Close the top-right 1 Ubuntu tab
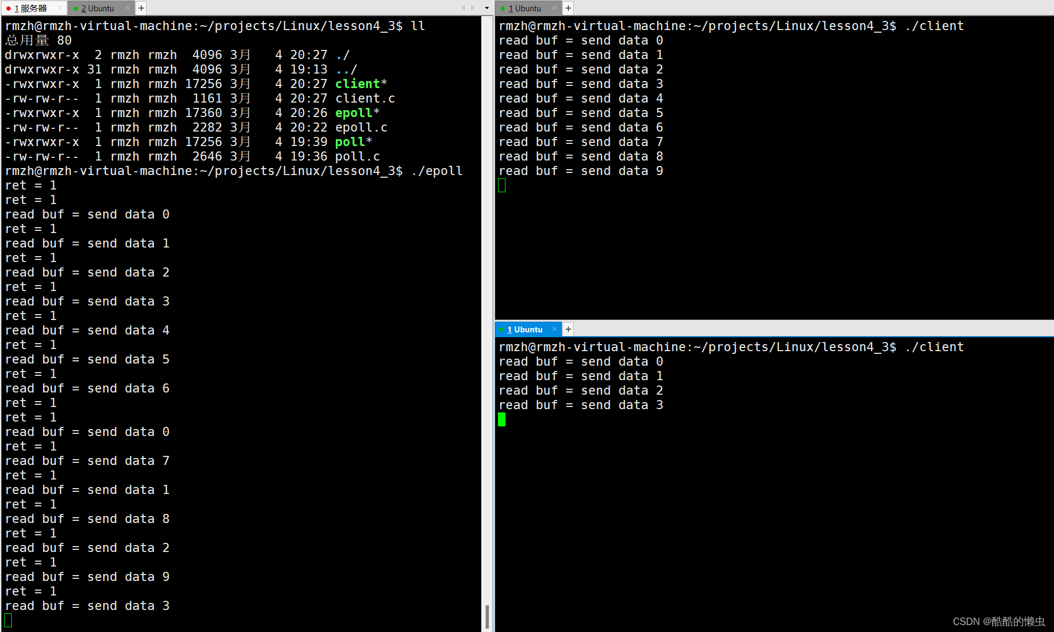The image size is (1054, 632). tap(554, 8)
